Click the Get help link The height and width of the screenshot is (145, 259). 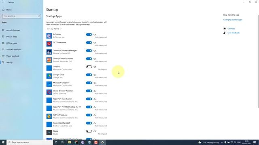point(231,29)
